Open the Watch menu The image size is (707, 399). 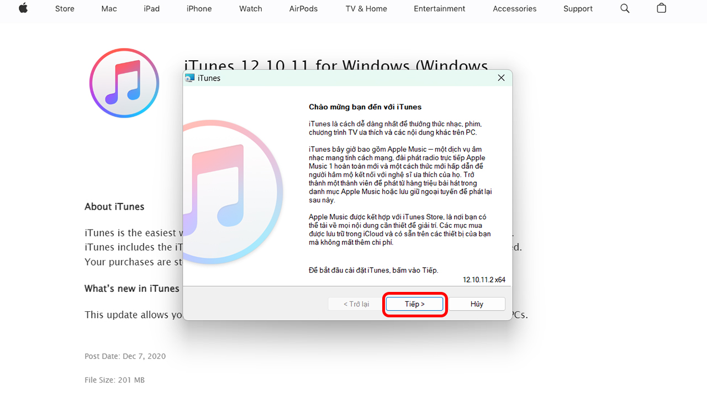pos(251,9)
